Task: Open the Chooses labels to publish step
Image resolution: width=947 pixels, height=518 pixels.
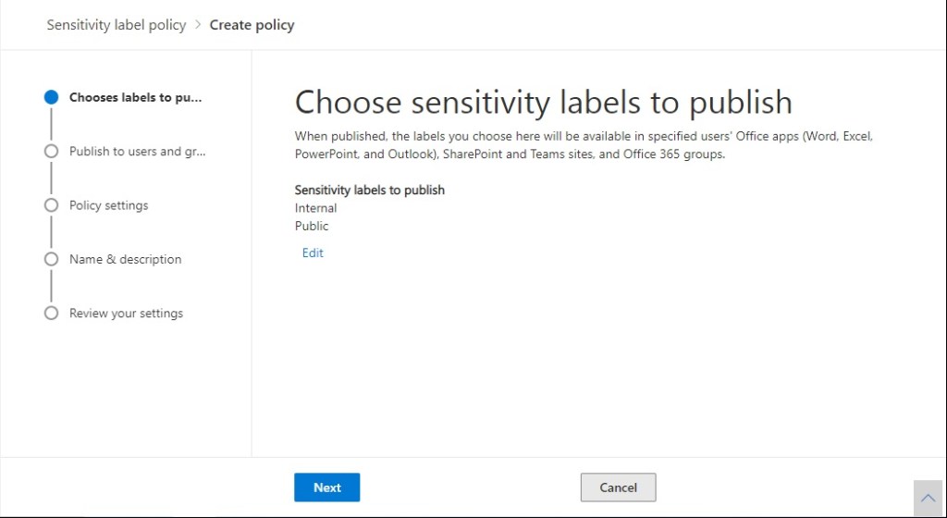Action: pos(135,97)
